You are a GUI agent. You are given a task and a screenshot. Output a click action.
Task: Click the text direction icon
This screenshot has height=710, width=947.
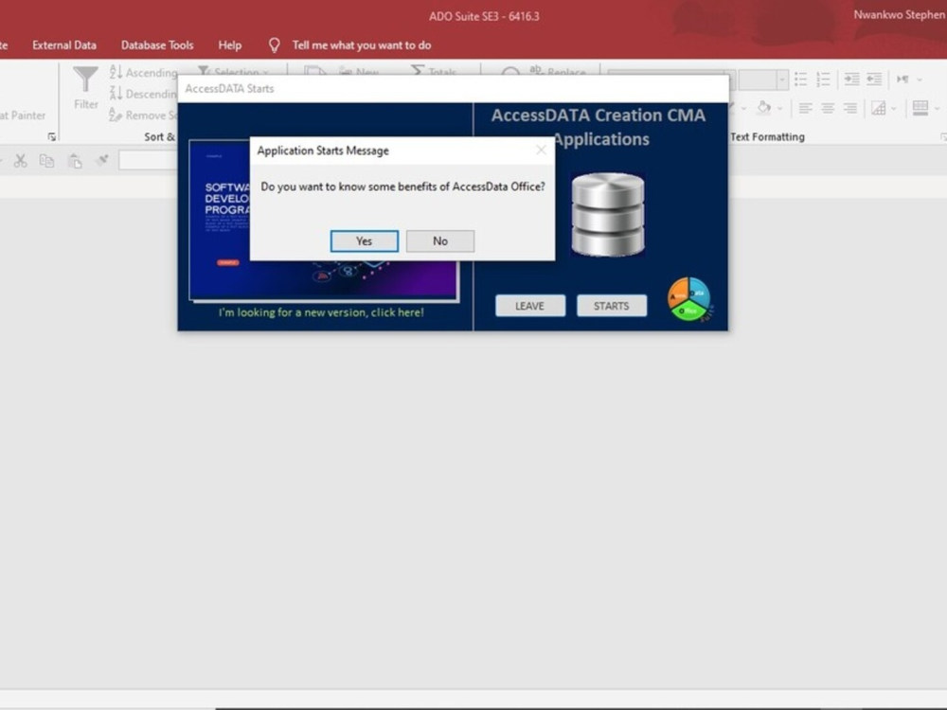point(902,80)
